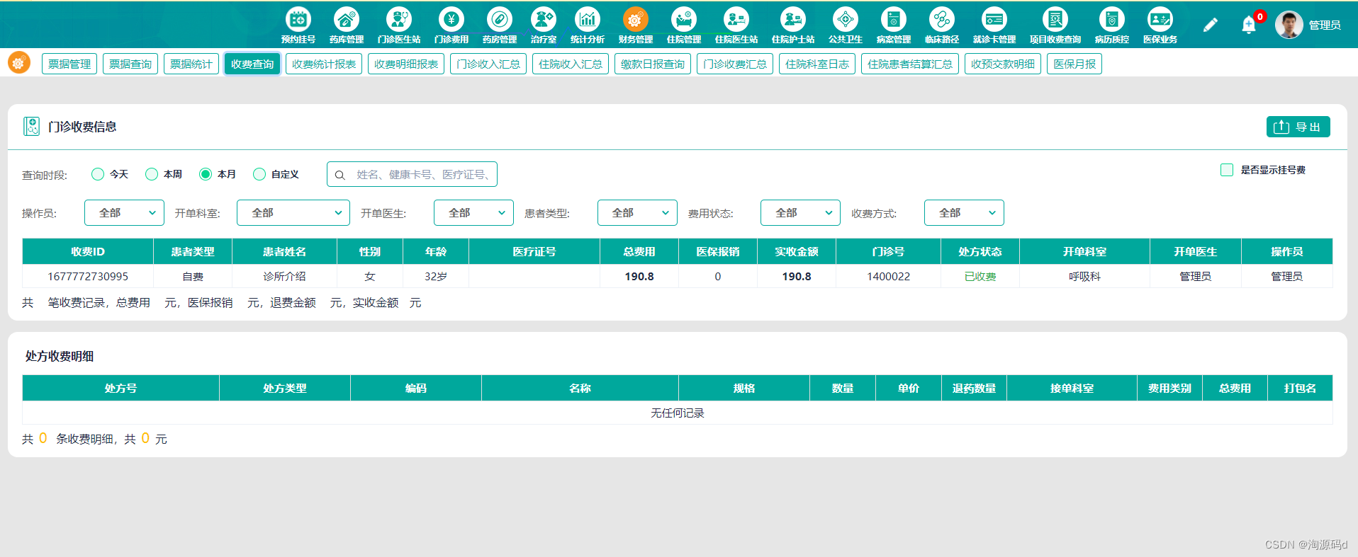
Task: Switch to the 票据查询 tab
Action: [130, 64]
